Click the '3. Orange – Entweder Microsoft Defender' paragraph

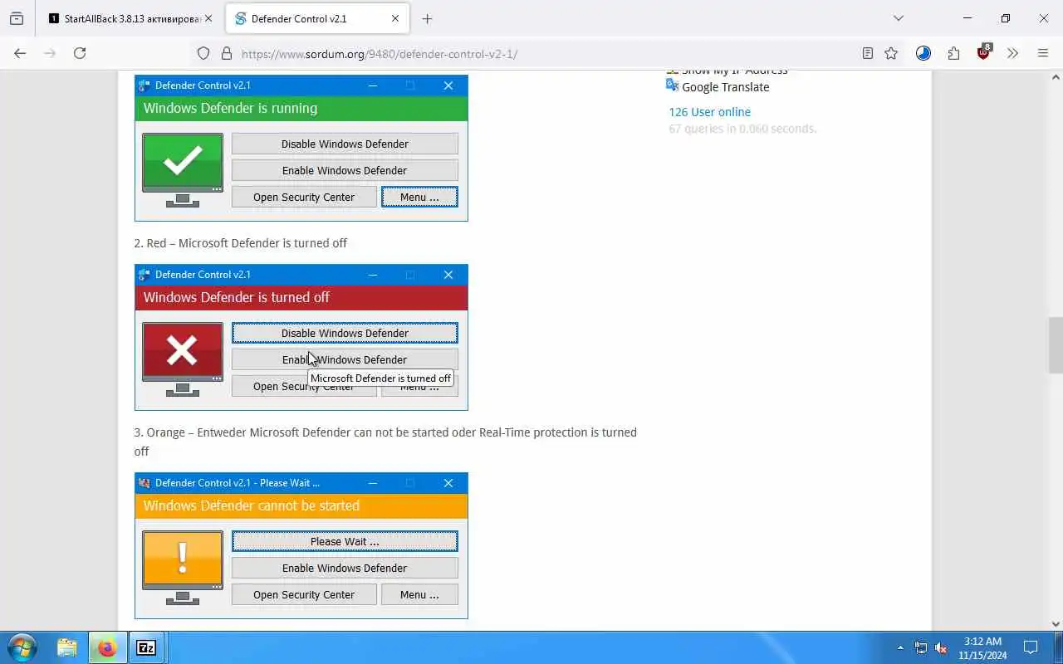[385, 442]
